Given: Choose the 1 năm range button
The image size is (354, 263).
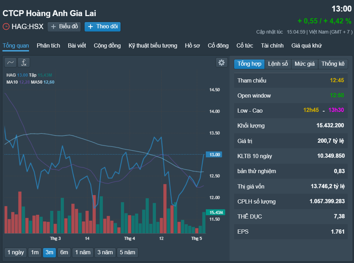Looking at the screenshot, I should pyautogui.click(x=82, y=253).
